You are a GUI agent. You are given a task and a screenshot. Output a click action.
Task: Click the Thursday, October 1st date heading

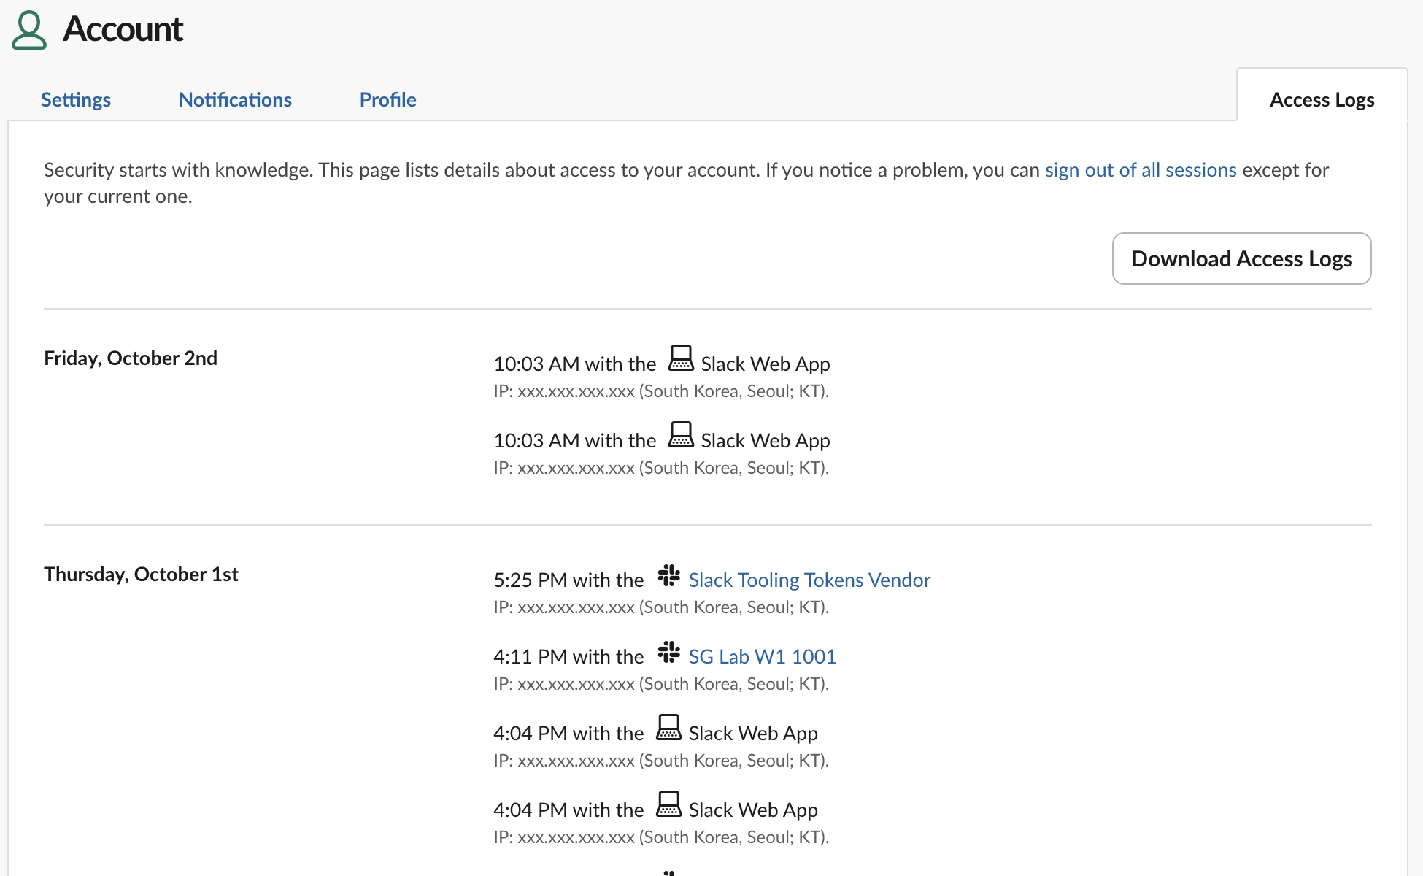[141, 574]
